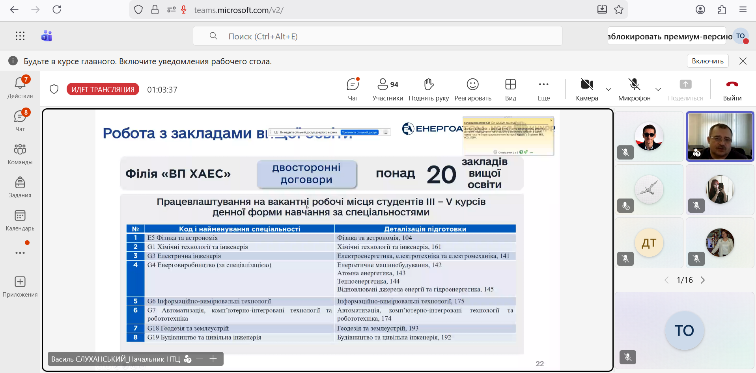Toggle the Камера camera on
The image size is (756, 373).
coord(587,89)
